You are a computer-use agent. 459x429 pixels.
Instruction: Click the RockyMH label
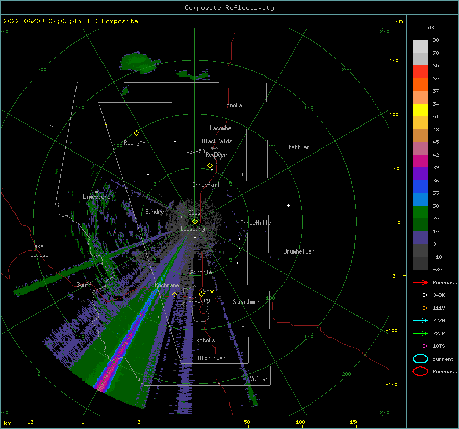[x=135, y=143]
